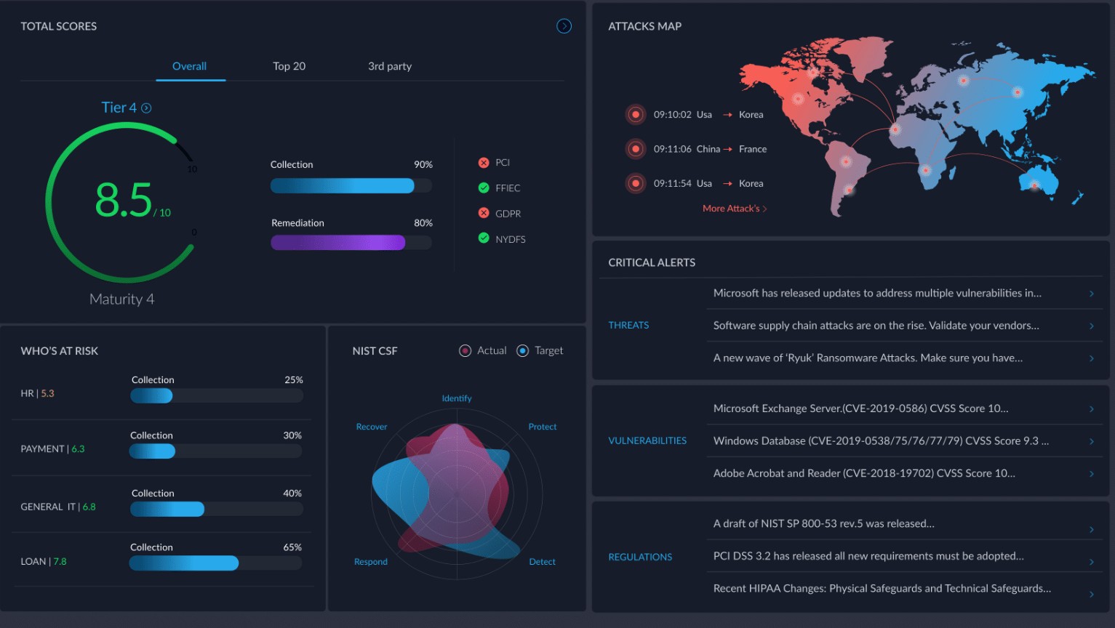Open the Total Scores detail arrow icon
This screenshot has height=628, width=1115.
point(564,25)
